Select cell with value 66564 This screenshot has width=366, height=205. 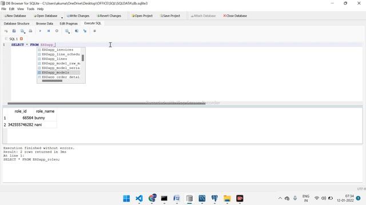(21, 118)
